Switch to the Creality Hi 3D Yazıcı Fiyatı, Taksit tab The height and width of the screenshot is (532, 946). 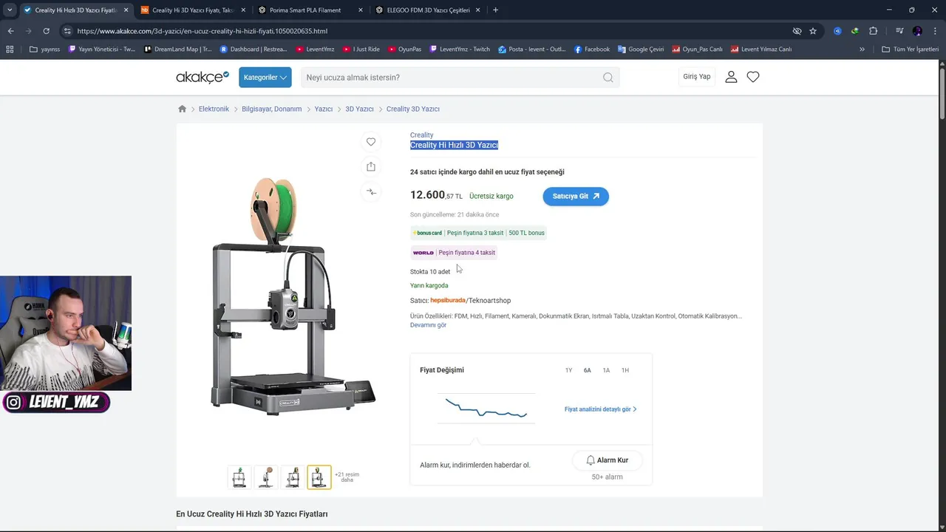[194, 10]
